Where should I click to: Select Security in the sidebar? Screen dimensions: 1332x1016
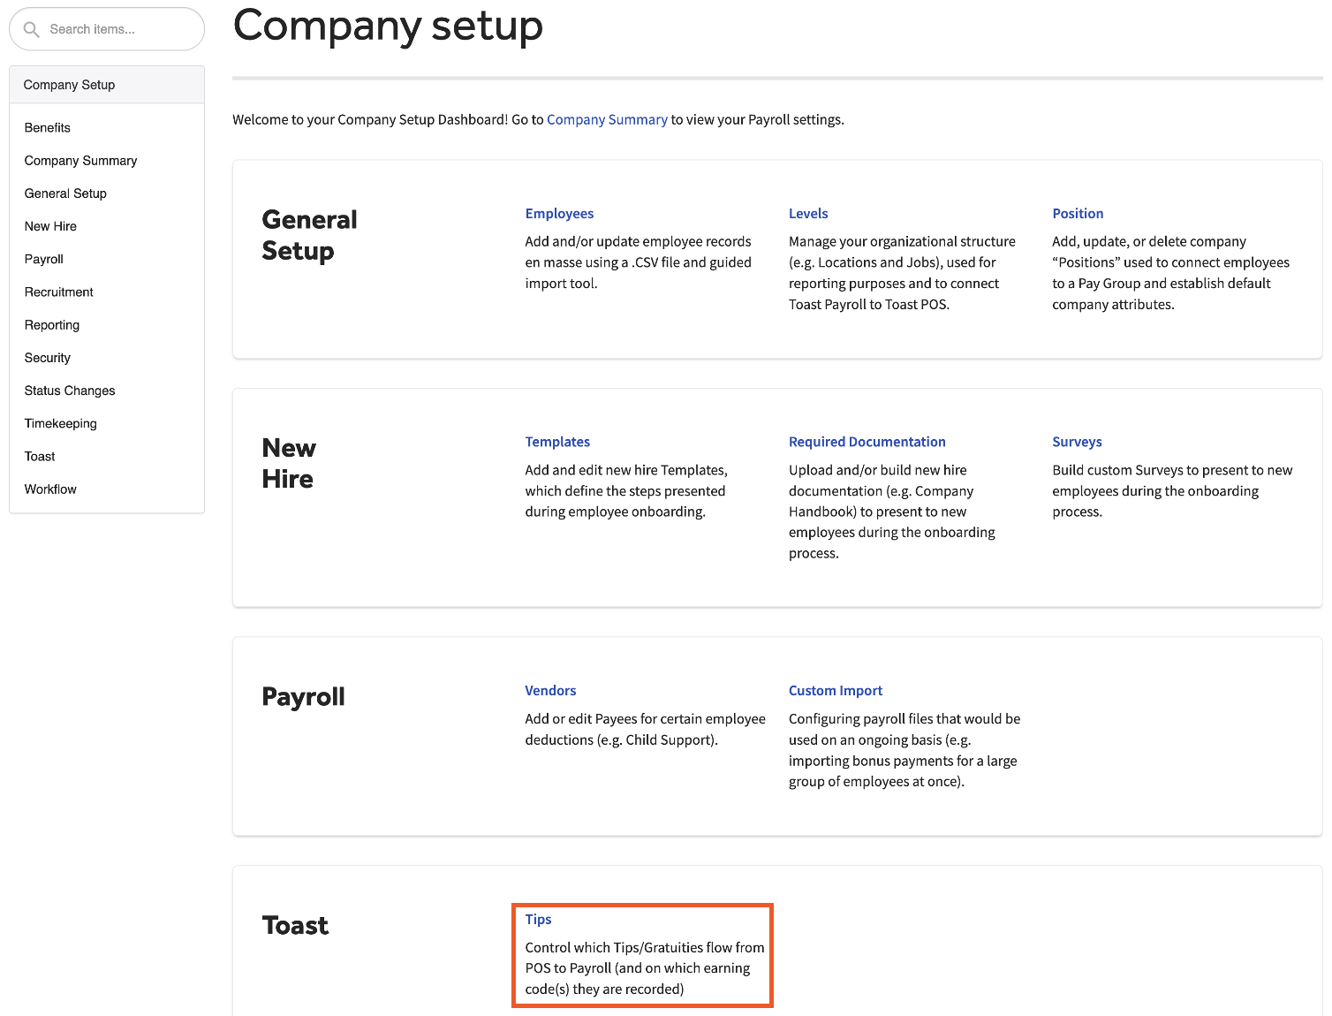(x=47, y=357)
